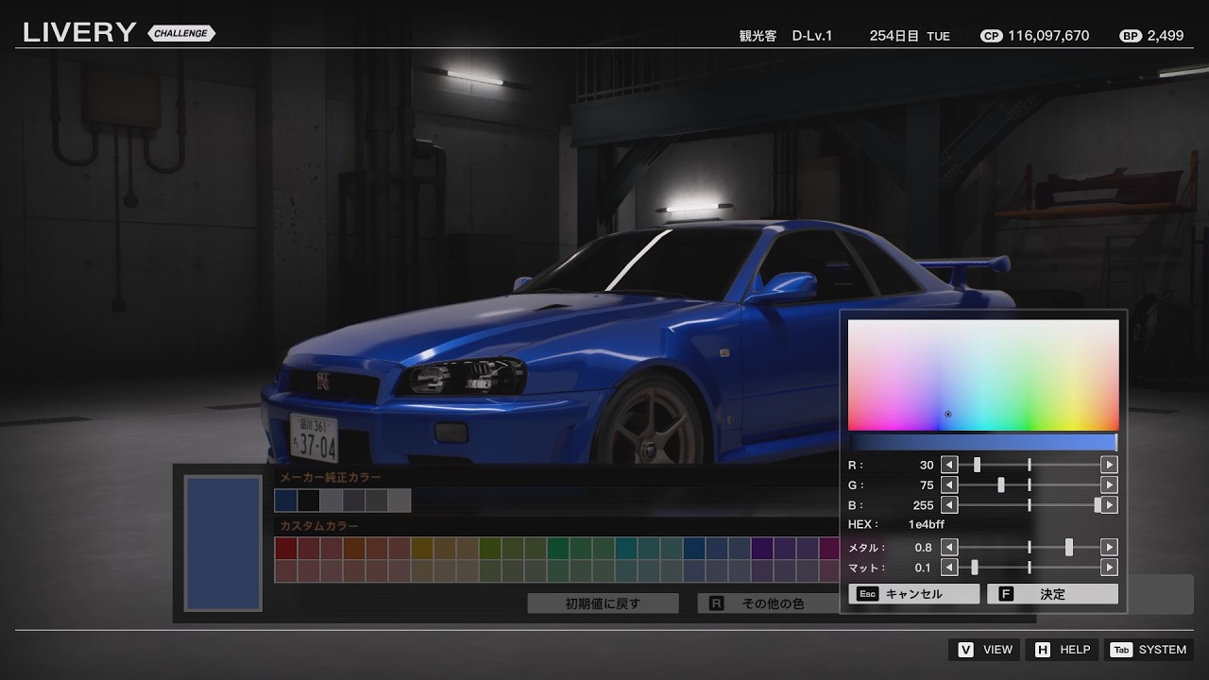Click the Esc key icon on キャンセル
The width and height of the screenshot is (1209, 680).
click(868, 594)
